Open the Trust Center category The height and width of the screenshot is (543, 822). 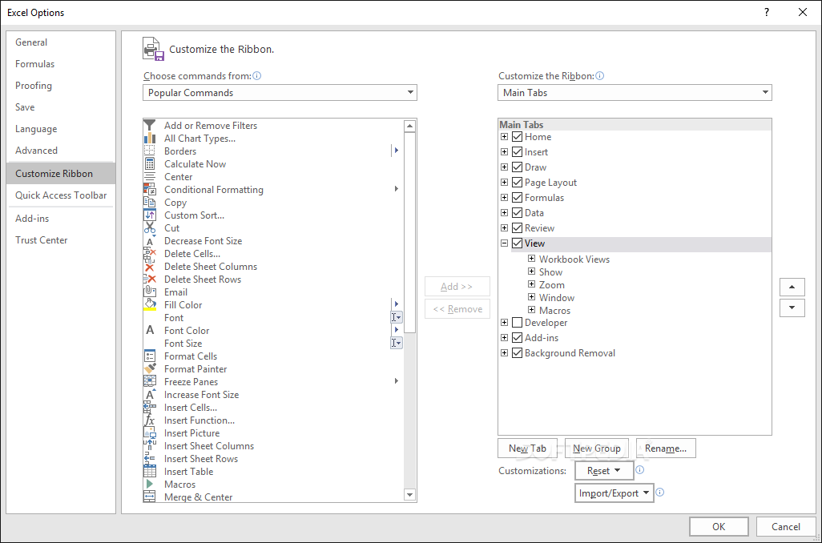[x=61, y=240]
